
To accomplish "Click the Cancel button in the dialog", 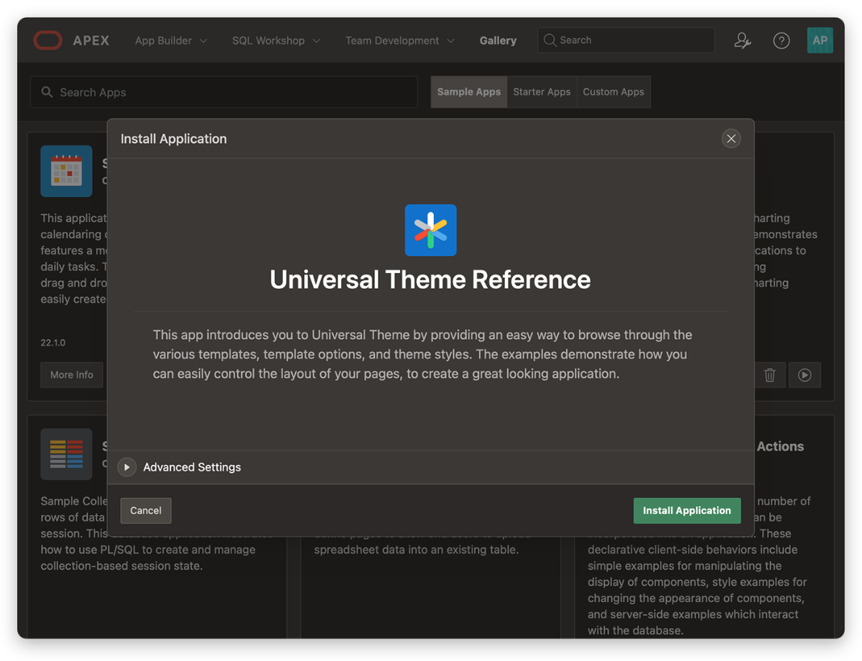I will coord(146,511).
